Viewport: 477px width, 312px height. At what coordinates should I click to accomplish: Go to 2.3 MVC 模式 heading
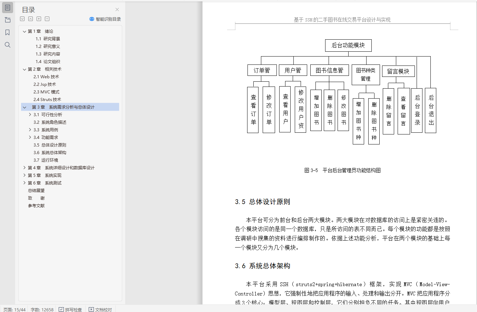point(46,92)
